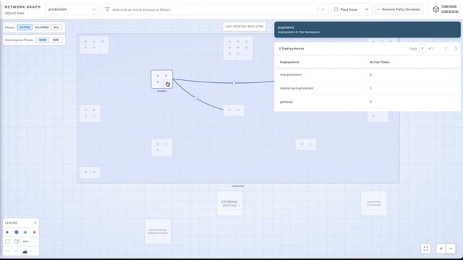This screenshot has height=260, width=463.
Task: Click the page number input field
Action: click(422, 48)
